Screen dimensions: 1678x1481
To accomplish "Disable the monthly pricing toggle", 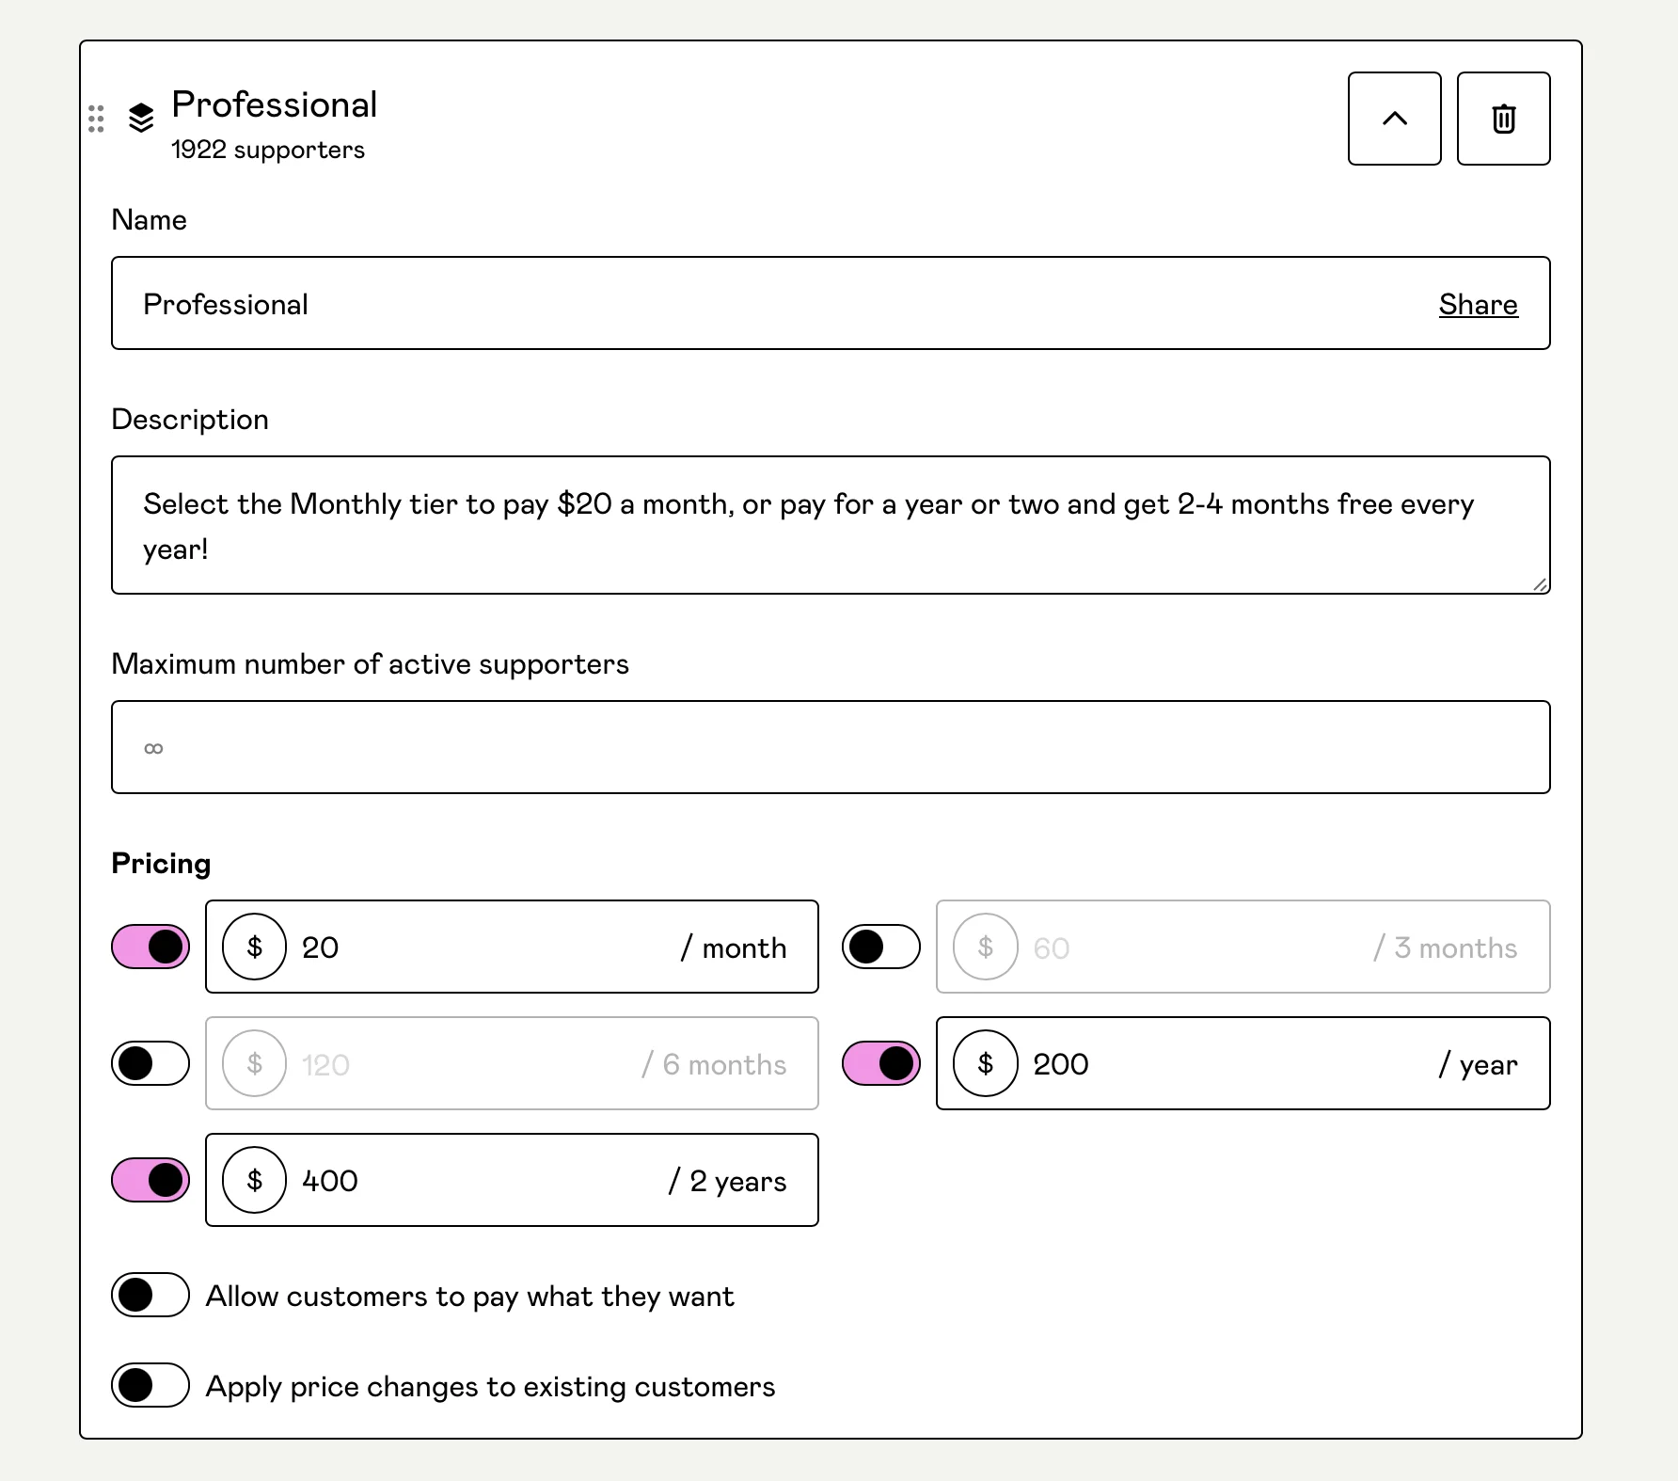I will [x=150, y=947].
